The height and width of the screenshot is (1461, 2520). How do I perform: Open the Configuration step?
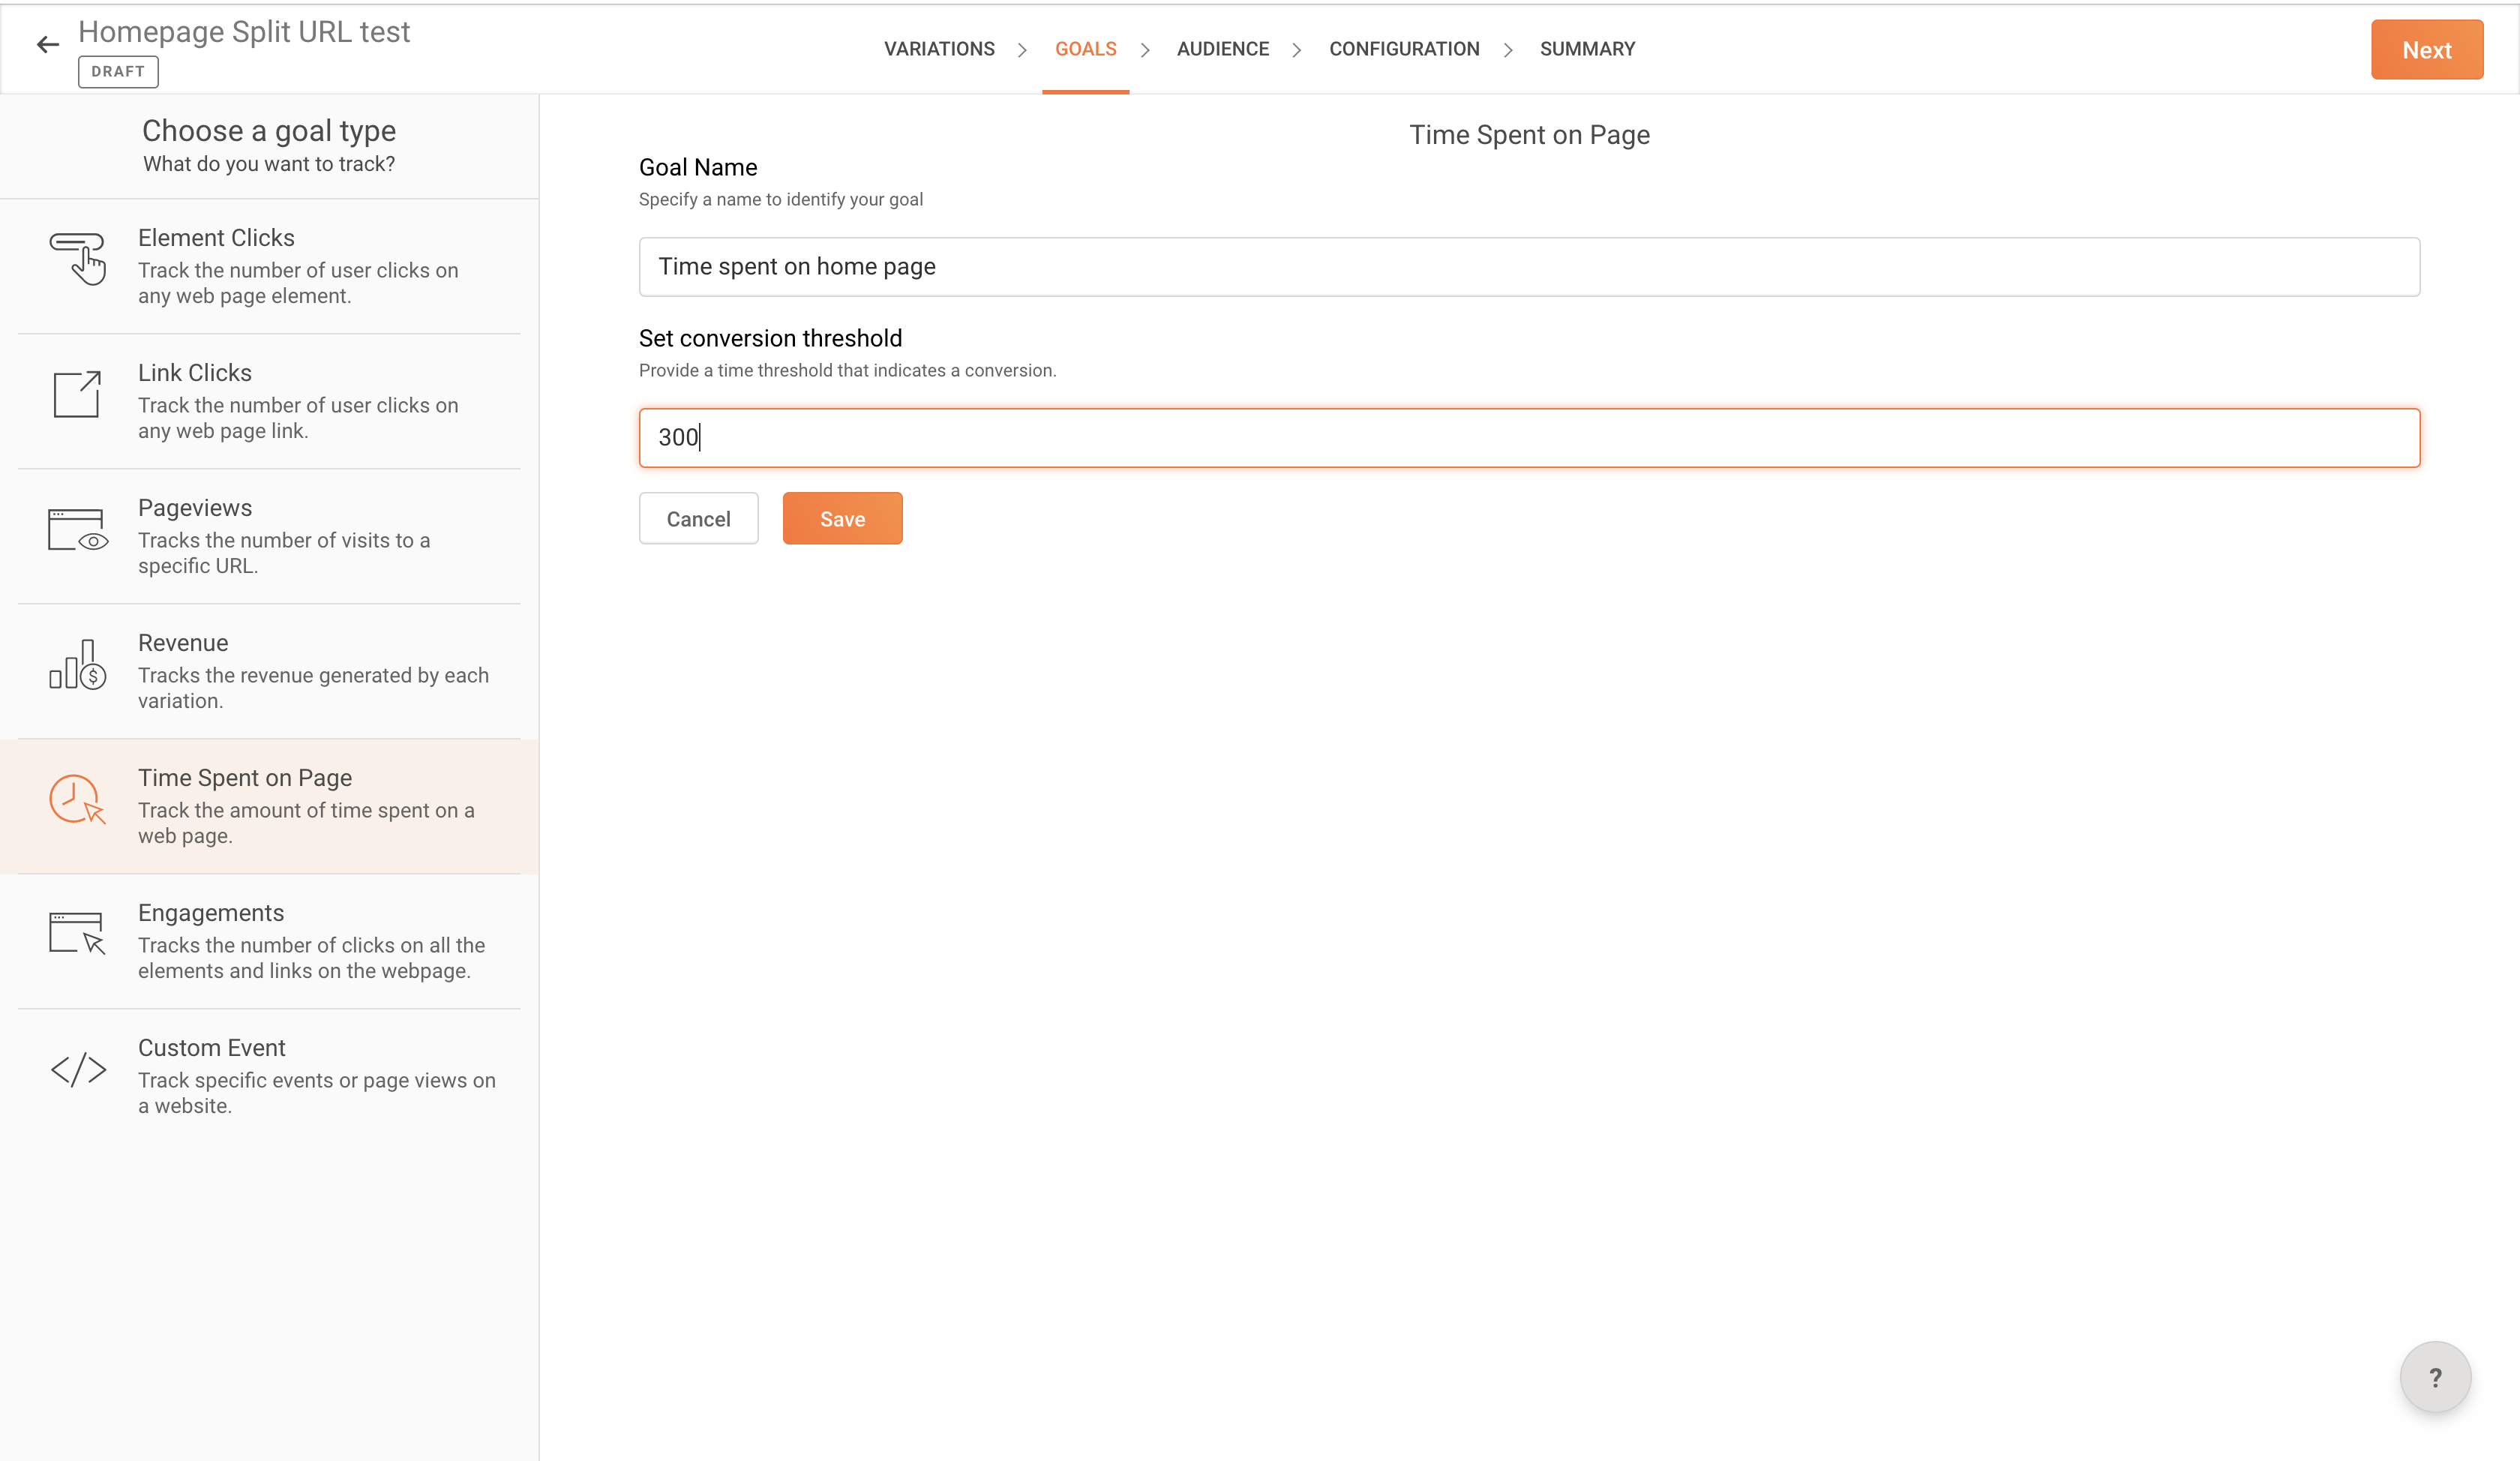tap(1403, 49)
